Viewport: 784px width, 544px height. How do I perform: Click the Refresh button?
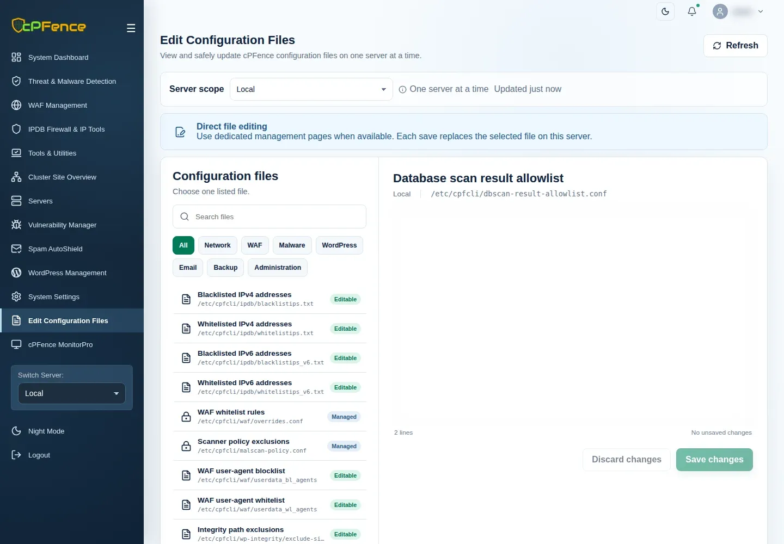click(736, 46)
